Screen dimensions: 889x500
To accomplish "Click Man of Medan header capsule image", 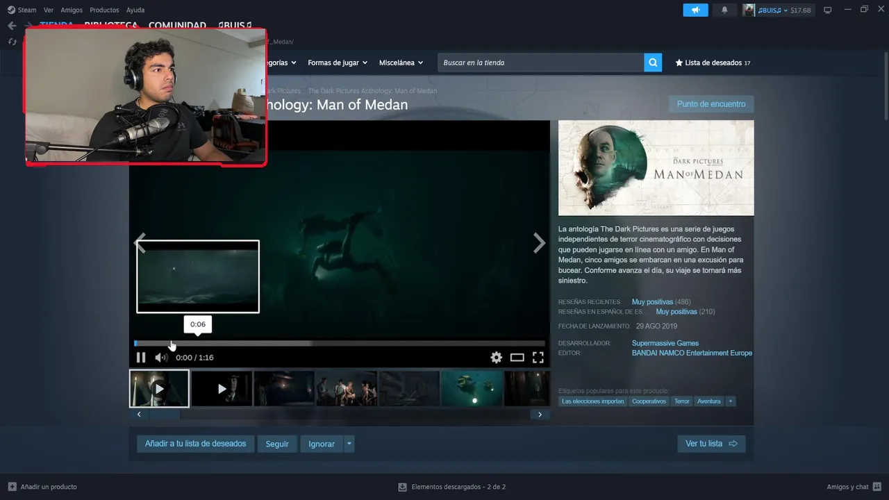I will click(x=656, y=168).
